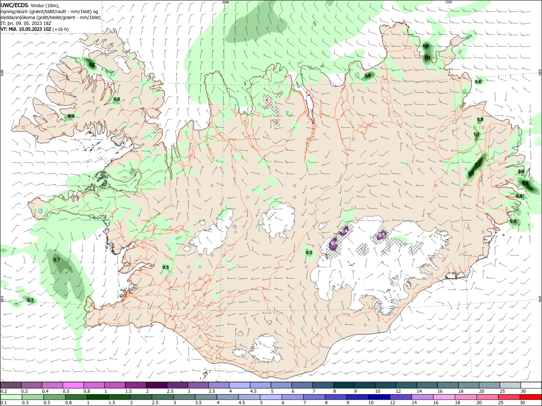
Task: Click the bright pink swatch between 0.5 and 0.8, upper scale
Action: [73, 385]
